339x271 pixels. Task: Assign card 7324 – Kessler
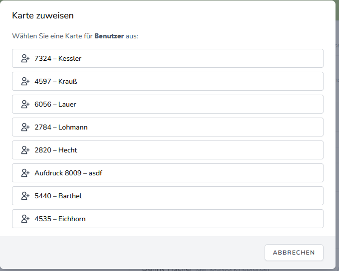(x=168, y=58)
